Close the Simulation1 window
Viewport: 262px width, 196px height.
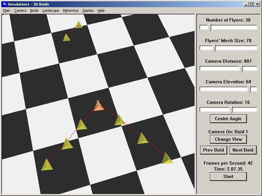[x=257, y=4]
